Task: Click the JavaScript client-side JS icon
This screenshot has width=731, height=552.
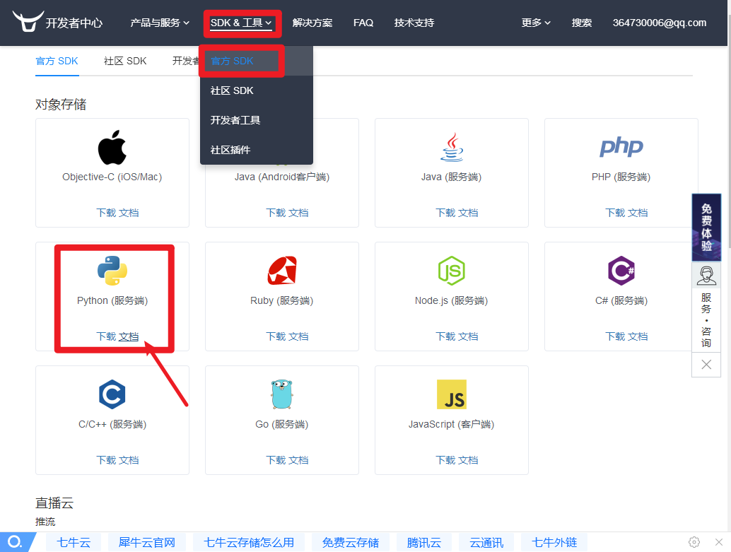Action: [x=451, y=394]
